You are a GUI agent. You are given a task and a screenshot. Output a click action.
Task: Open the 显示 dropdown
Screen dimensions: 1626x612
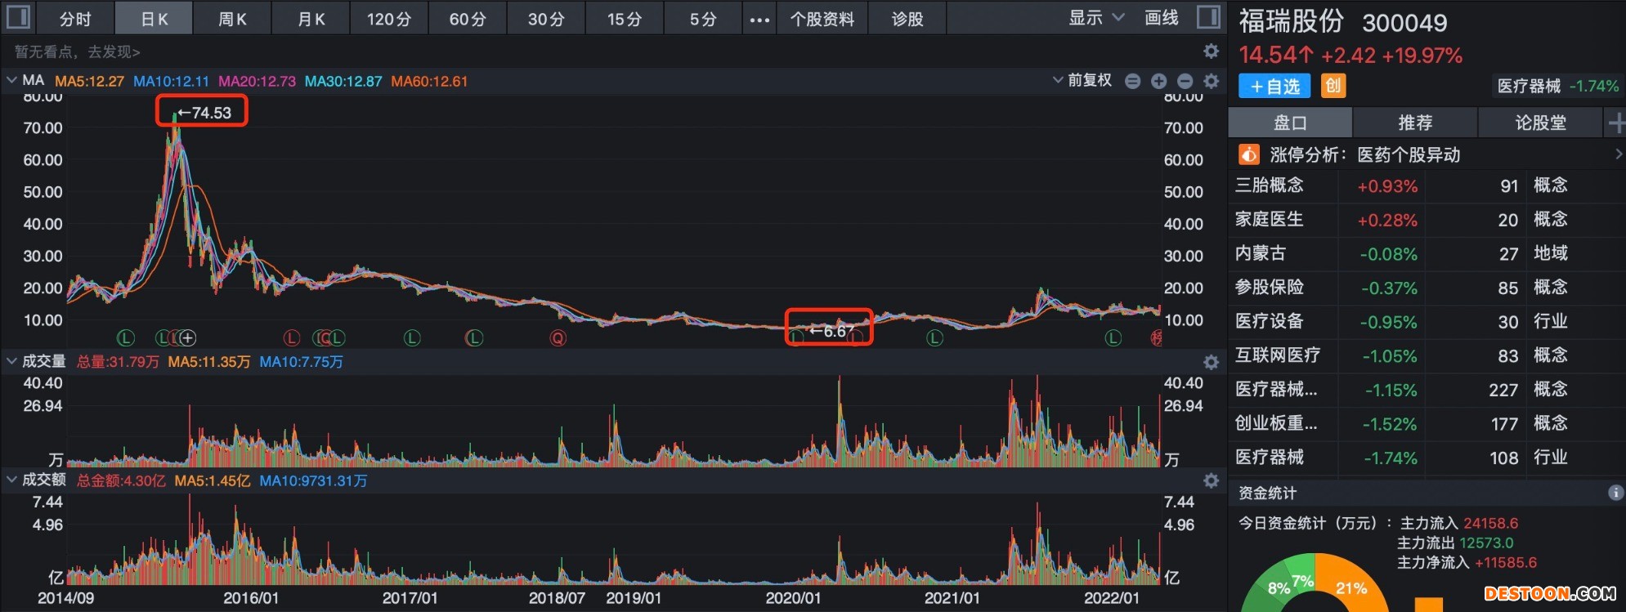coord(1095,18)
